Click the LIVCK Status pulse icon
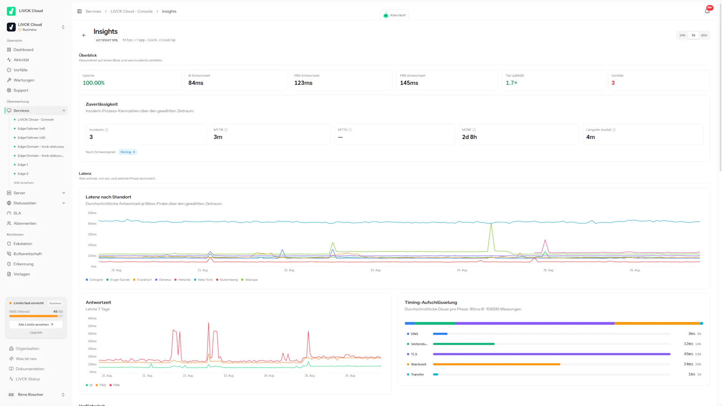Viewport: 722px width, 406px height. (x=11, y=379)
